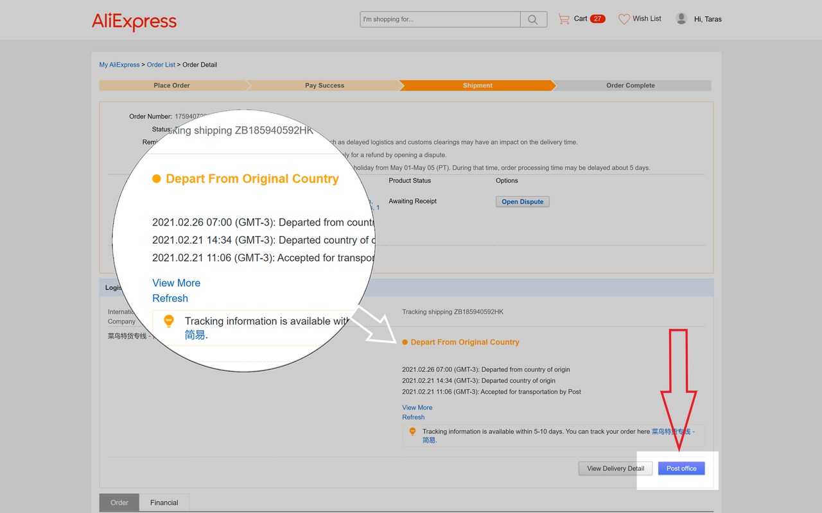
Task: Click the tracking number text ZB185940592HK
Action: 478,312
